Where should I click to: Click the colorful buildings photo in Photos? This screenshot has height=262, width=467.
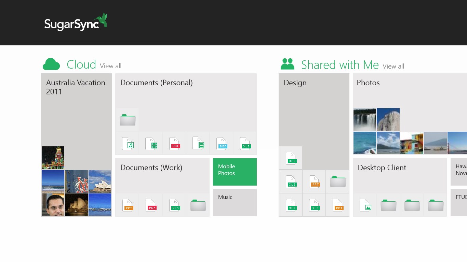(412, 143)
